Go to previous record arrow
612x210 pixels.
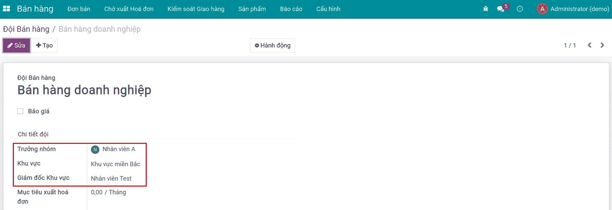tap(590, 45)
